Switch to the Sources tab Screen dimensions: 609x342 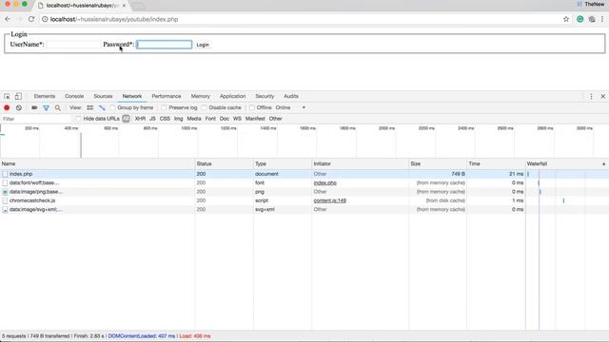(103, 96)
